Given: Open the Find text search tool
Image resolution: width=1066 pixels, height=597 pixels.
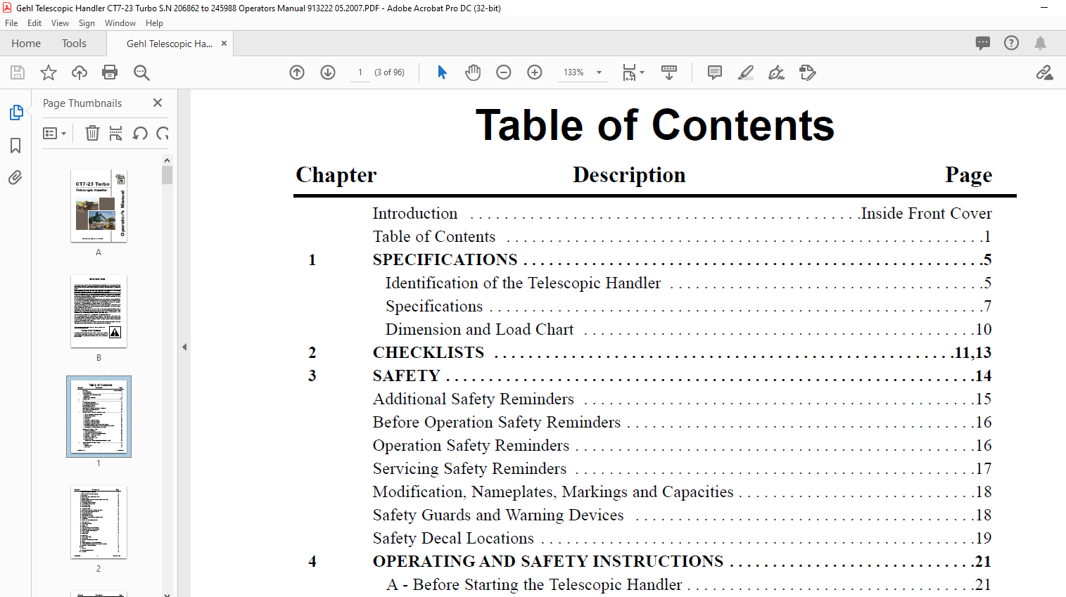Looking at the screenshot, I should click(x=141, y=72).
